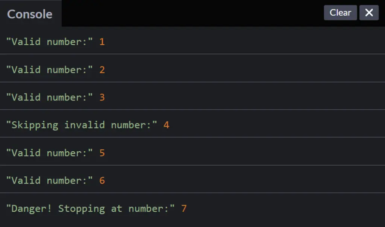Click the "Valid number:" 2 log entry
This screenshot has width=385, height=227.
pos(192,68)
